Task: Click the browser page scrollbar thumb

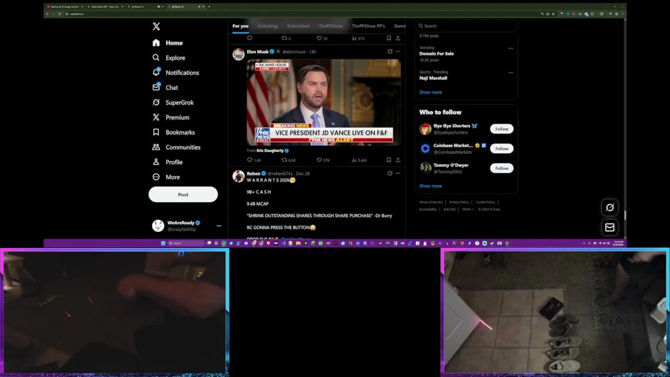Action: point(625,215)
